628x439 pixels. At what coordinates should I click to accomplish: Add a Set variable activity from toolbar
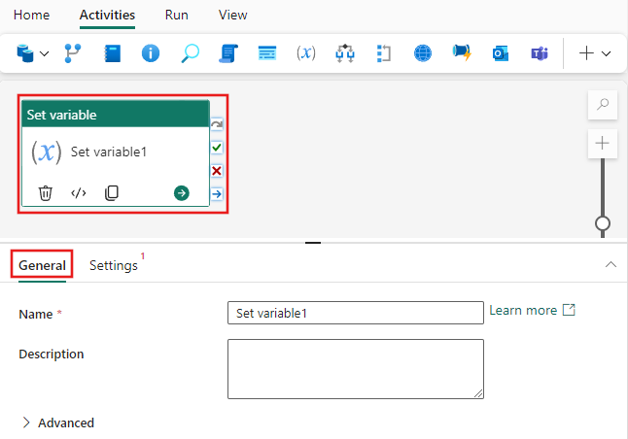(x=306, y=53)
